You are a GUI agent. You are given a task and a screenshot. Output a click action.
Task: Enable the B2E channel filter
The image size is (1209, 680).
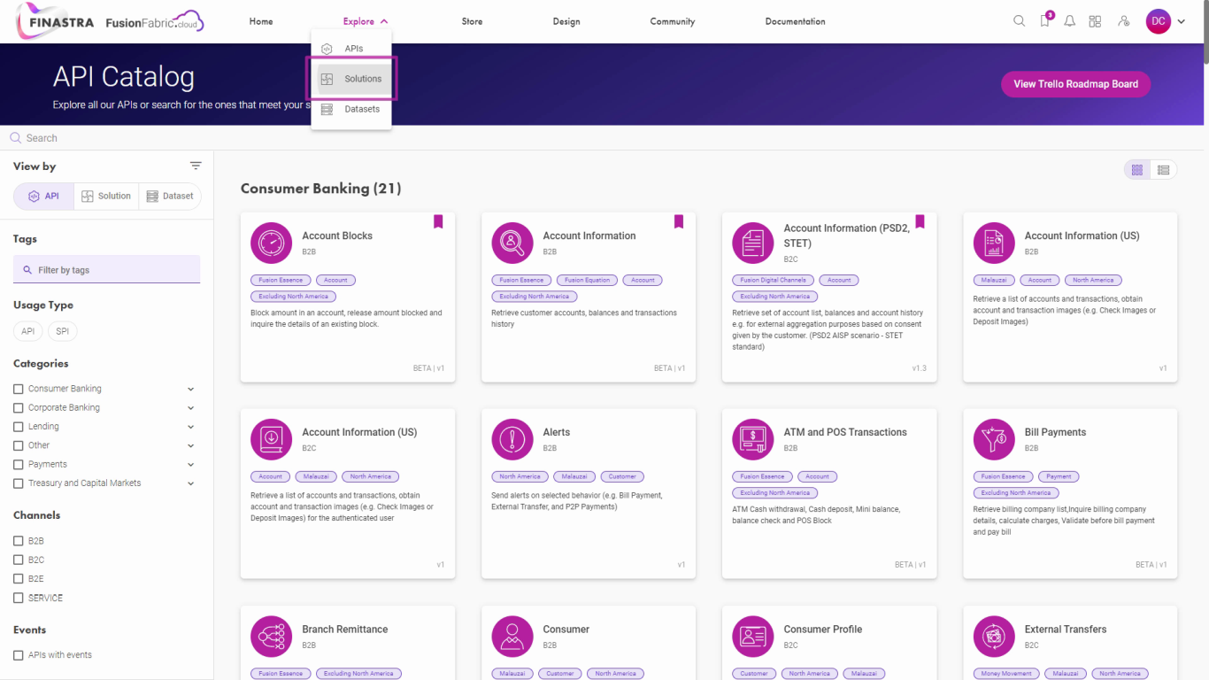pos(19,579)
